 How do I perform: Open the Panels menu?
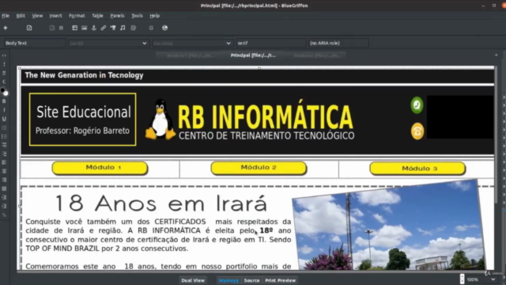point(117,16)
